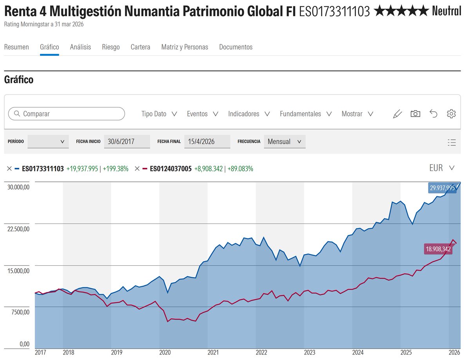The width and height of the screenshot is (470, 363).
Task: Click the 2026 x-axis year label
Action: click(x=454, y=353)
